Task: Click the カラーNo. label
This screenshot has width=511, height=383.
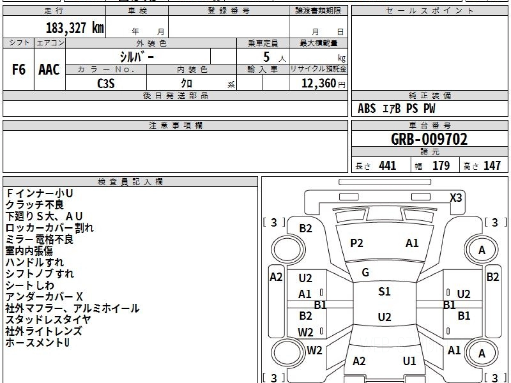Action: (x=106, y=70)
